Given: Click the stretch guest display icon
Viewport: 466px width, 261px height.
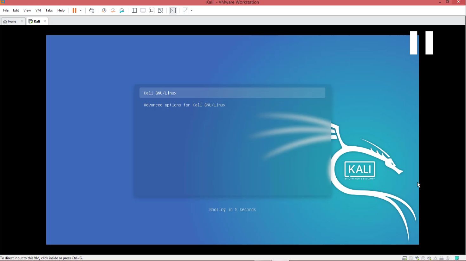Looking at the screenshot, I should click(185, 10).
